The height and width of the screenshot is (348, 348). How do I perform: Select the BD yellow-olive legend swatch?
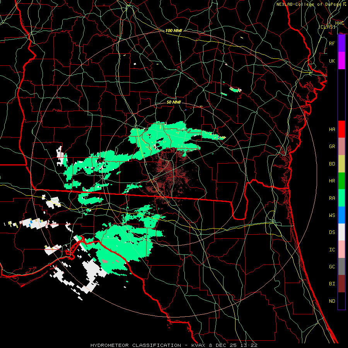[x=341, y=164]
